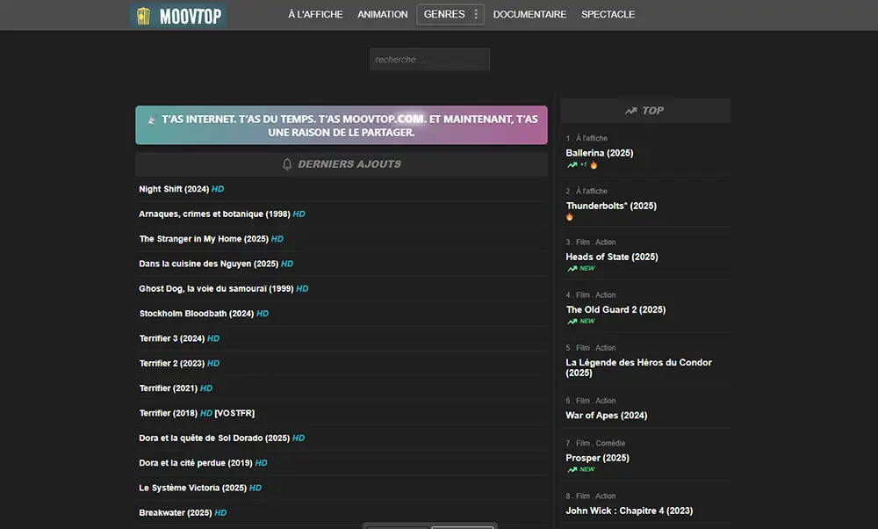
Task: Click '3 . Film . Action' label
Action: pos(591,242)
